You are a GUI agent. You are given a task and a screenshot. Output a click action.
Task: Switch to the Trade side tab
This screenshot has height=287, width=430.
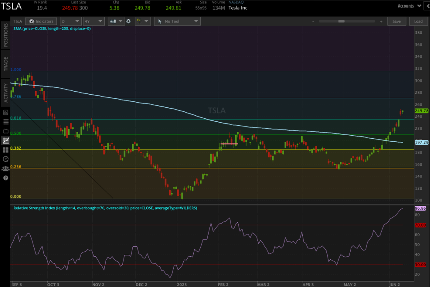point(5,64)
